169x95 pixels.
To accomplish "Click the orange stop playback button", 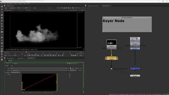I will click(41, 55).
